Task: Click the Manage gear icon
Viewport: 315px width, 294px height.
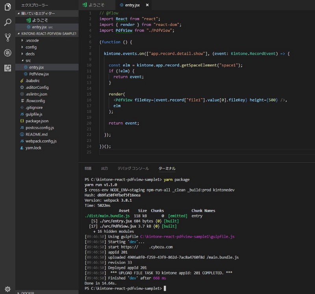Action: coord(7,289)
